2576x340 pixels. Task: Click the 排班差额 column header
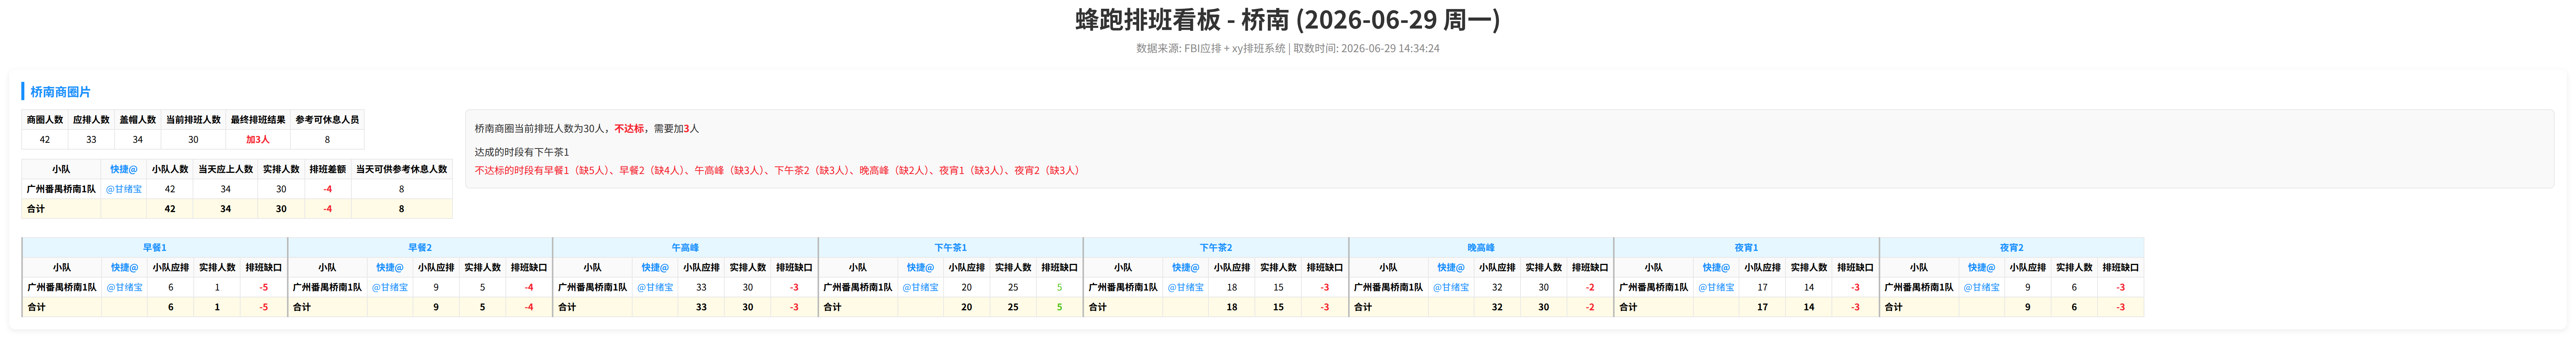328,169
